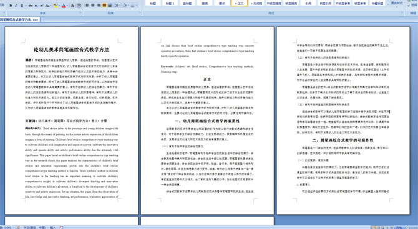
Task: Toggle distributed alignment button
Action: (x=110, y=6)
